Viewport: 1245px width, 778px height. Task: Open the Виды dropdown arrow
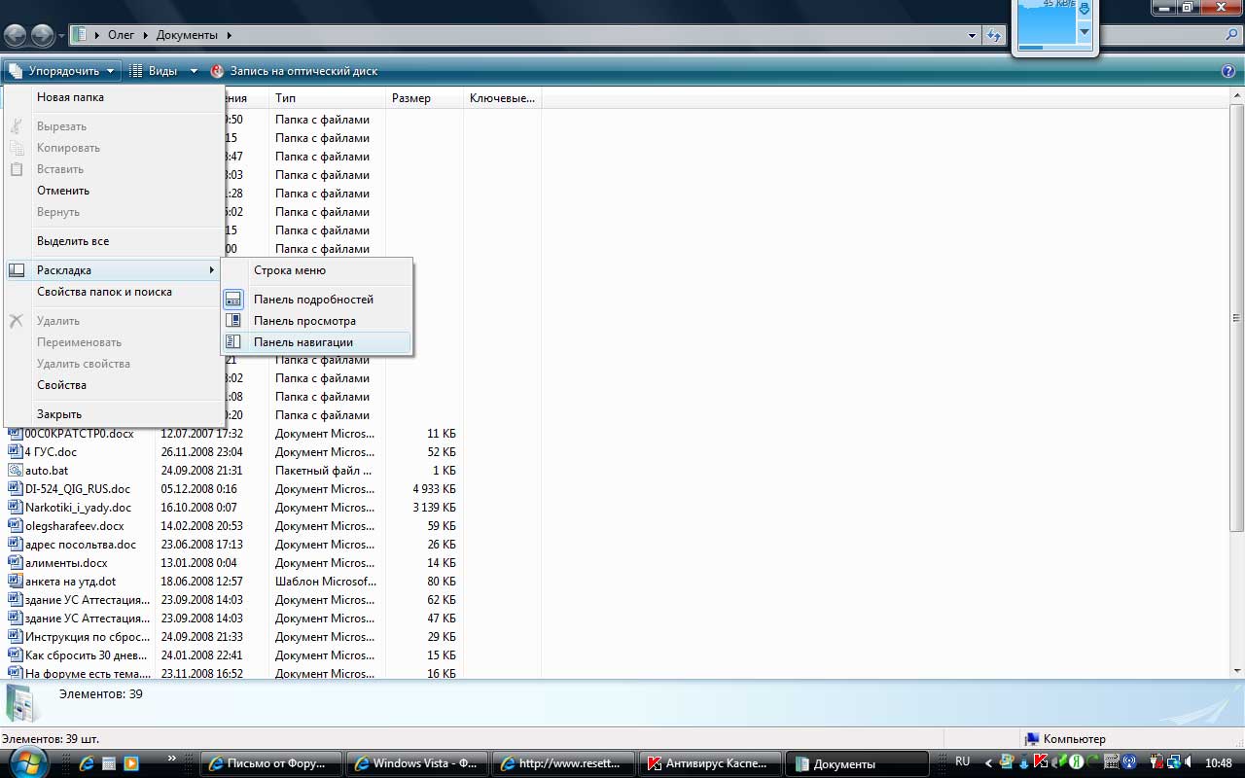(194, 71)
